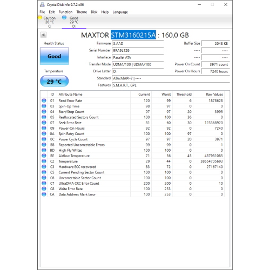Click the Worst column header
The image size is (270, 270).
click(161, 94)
